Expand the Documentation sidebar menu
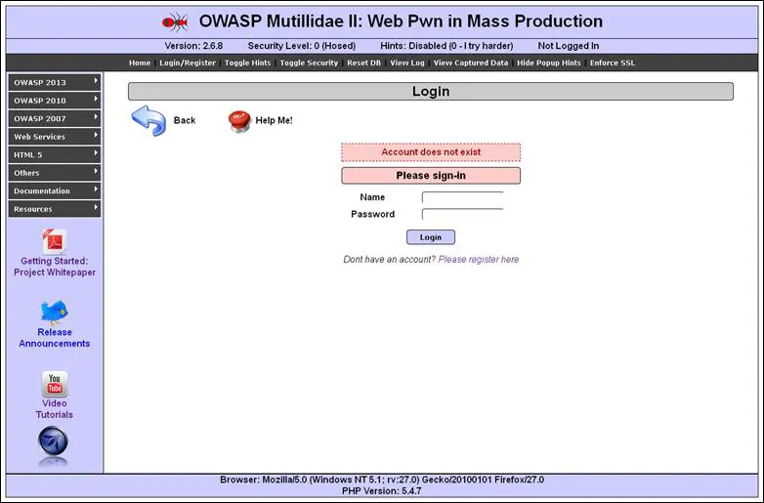The width and height of the screenshot is (764, 503). coord(55,191)
